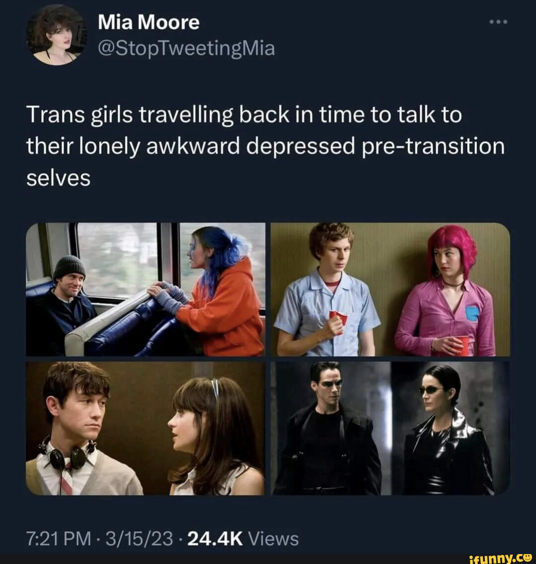
Task: Click the red cup held by man
Action: pyautogui.click(x=337, y=321)
